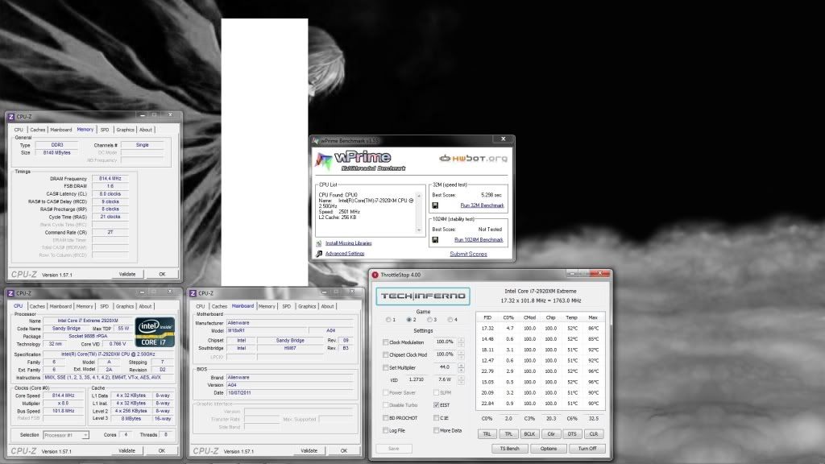
Task: Click the Install Missing Libraries link
Action: click(x=348, y=243)
